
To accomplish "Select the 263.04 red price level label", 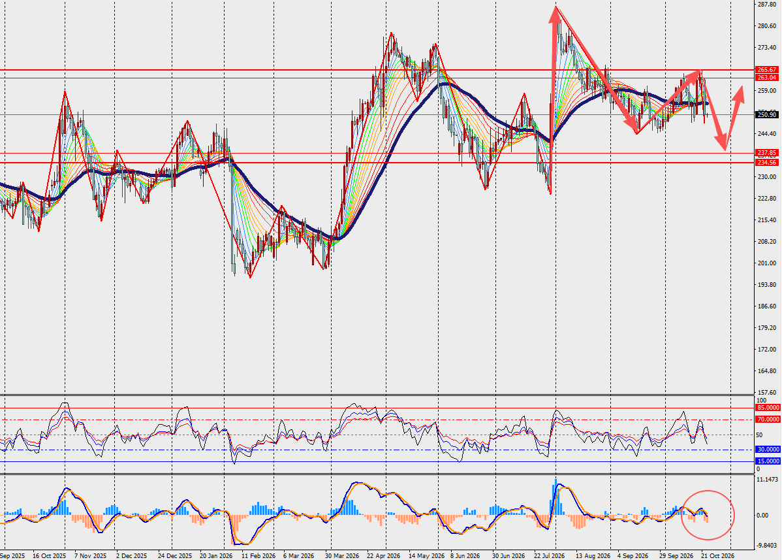I will pos(766,78).
